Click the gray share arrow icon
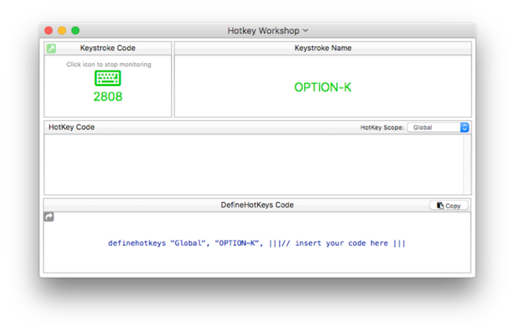This screenshot has width=515, height=333. pyautogui.click(x=49, y=217)
